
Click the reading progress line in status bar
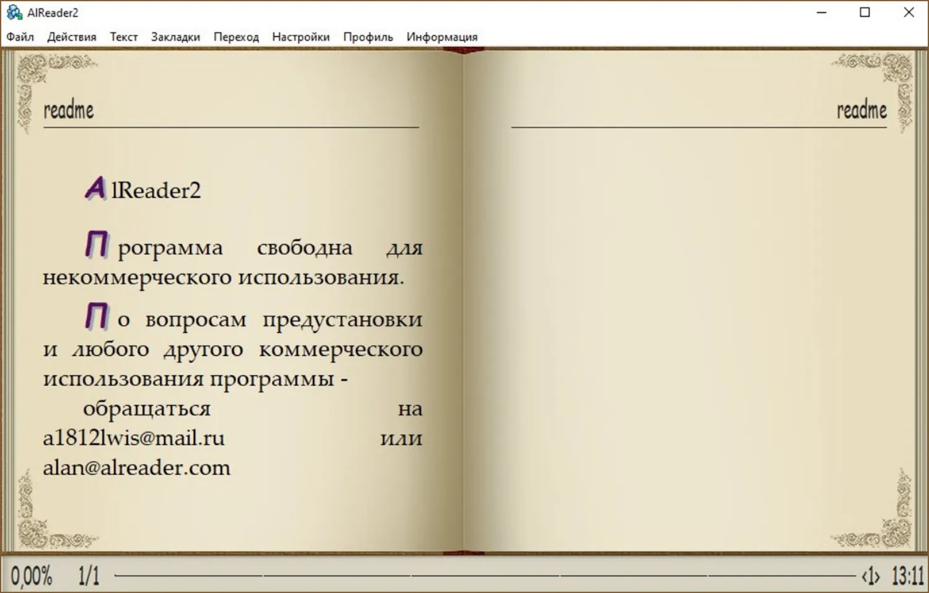pyautogui.click(x=485, y=576)
